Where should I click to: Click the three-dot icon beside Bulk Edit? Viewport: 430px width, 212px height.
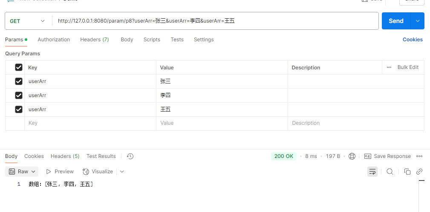click(x=389, y=67)
